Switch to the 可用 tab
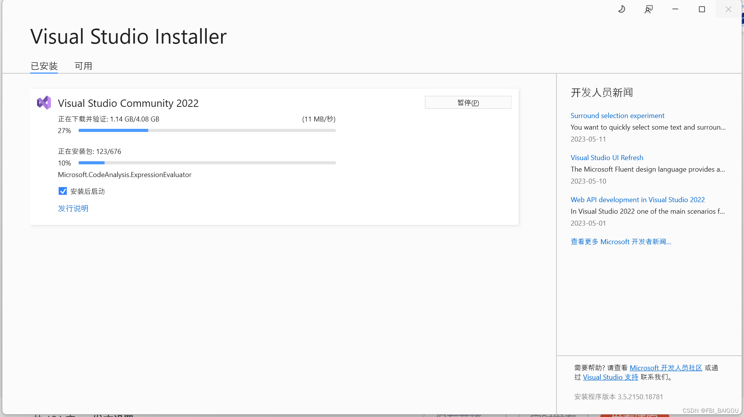Viewport: 744px width, 417px height. pyautogui.click(x=83, y=66)
